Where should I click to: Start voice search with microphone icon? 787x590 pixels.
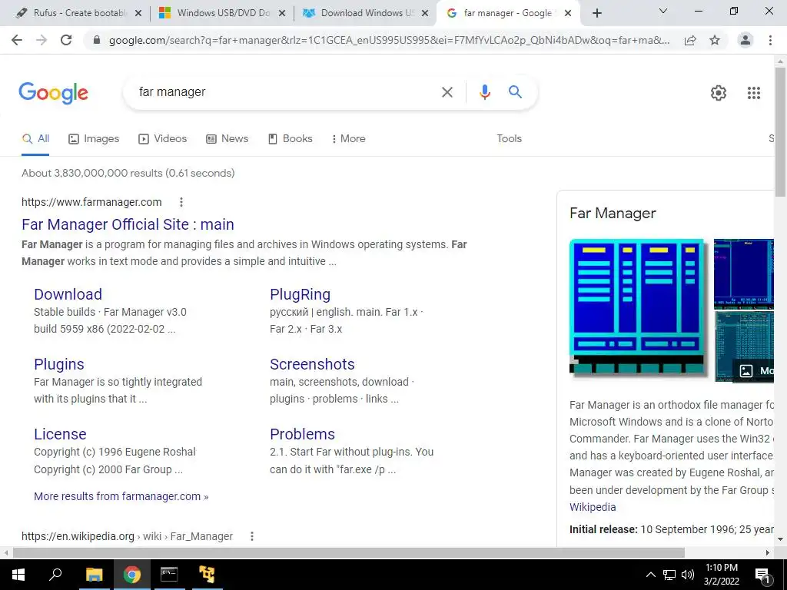(x=484, y=92)
